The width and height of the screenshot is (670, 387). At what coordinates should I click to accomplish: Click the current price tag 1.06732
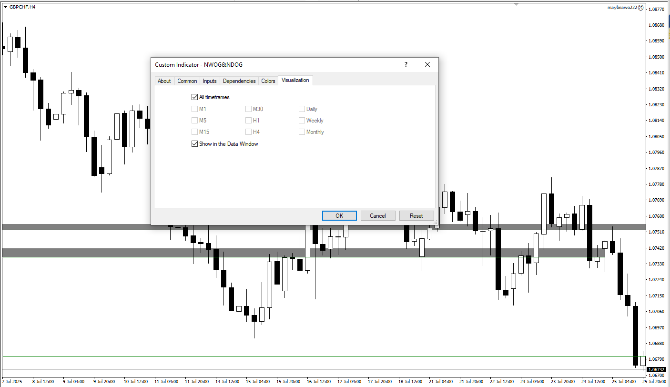pos(657,369)
